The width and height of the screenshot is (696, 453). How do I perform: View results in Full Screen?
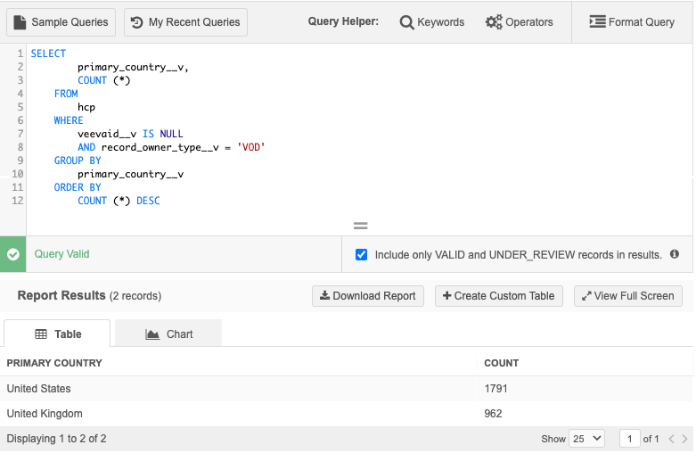(628, 296)
